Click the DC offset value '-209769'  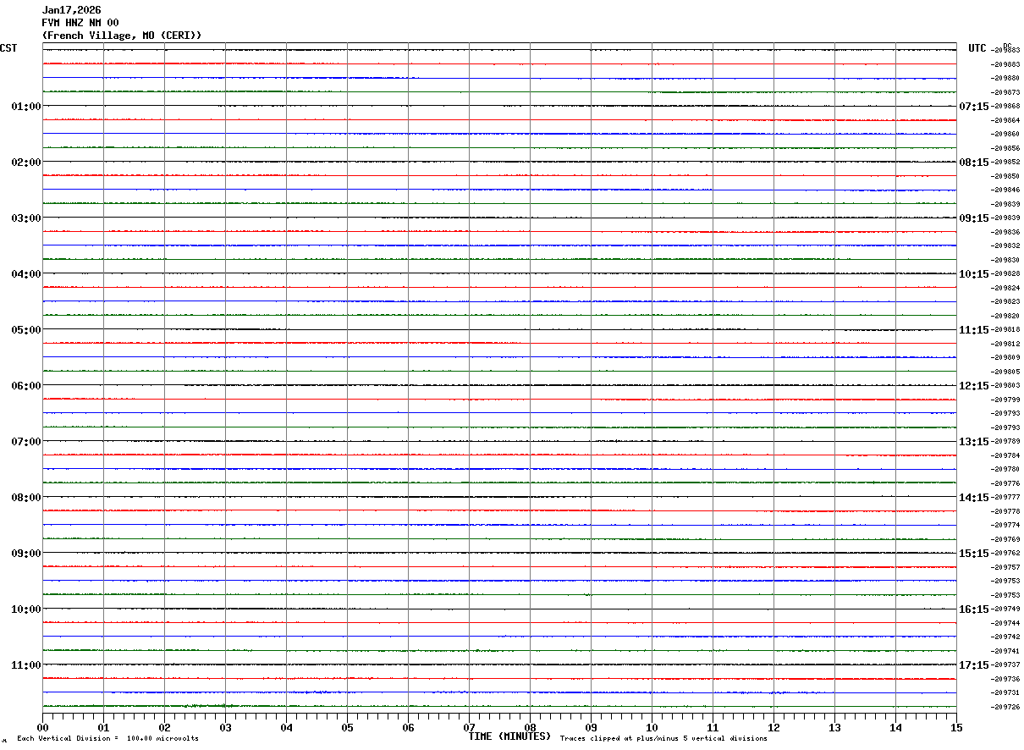1006,539
